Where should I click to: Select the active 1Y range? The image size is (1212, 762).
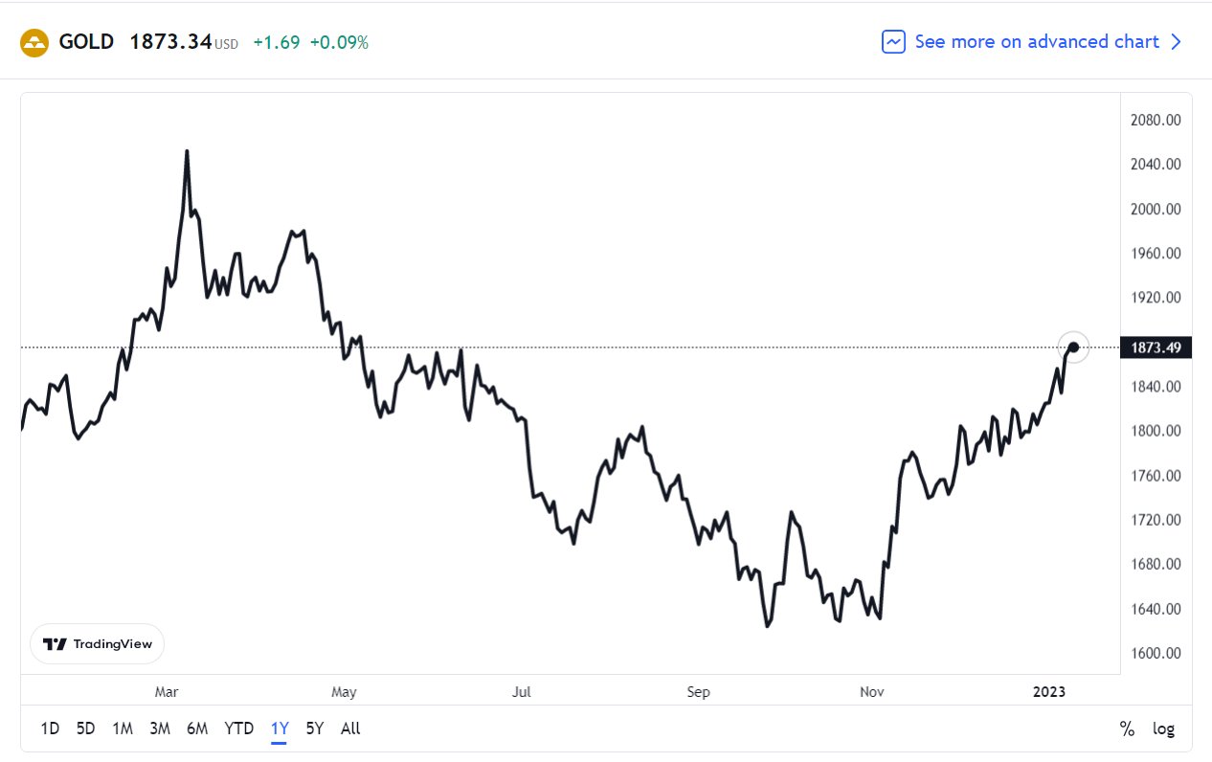pos(280,728)
